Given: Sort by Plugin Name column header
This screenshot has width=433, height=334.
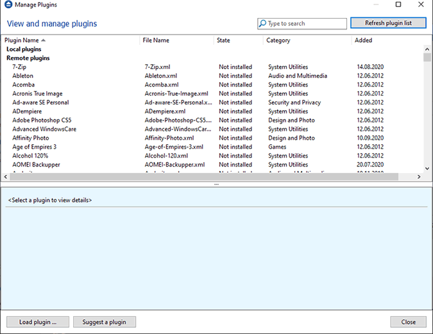Looking at the screenshot, I should pos(70,40).
